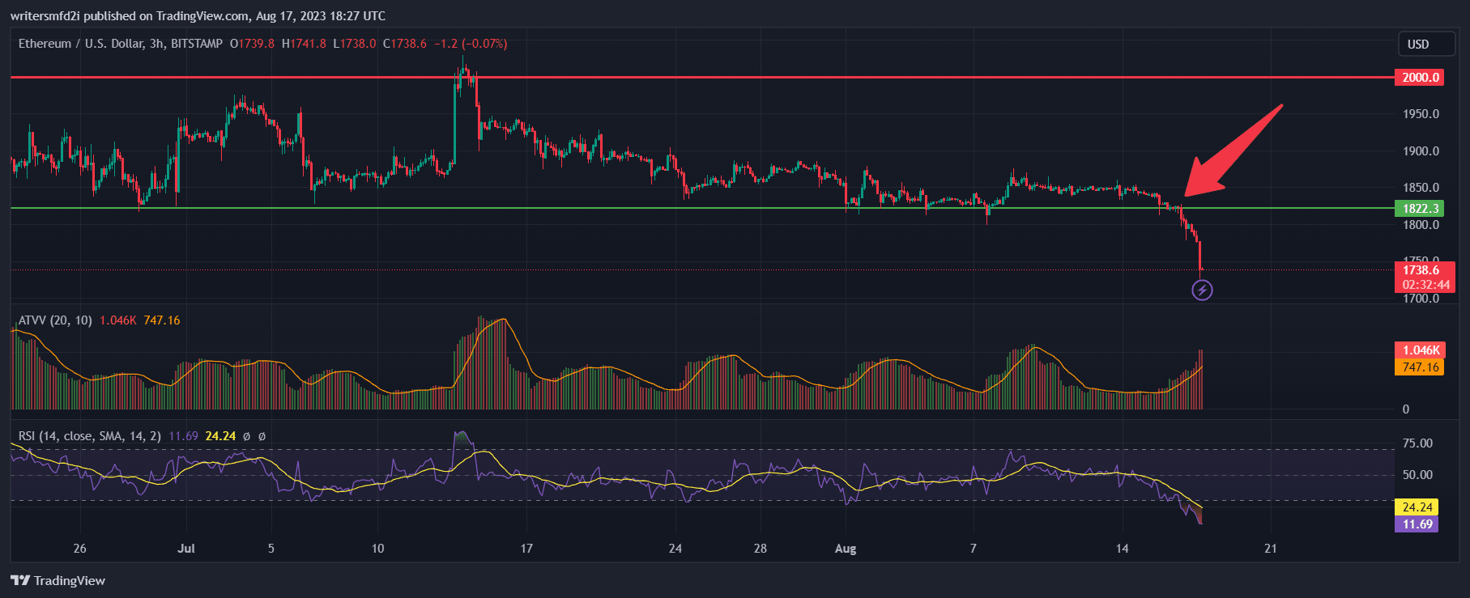The height and width of the screenshot is (598, 1470).
Task: Click the Aug label on time axis
Action: 846,549
